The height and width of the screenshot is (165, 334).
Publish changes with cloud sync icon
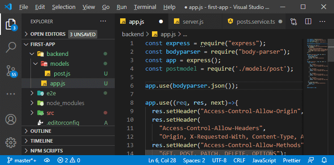coord(47,161)
